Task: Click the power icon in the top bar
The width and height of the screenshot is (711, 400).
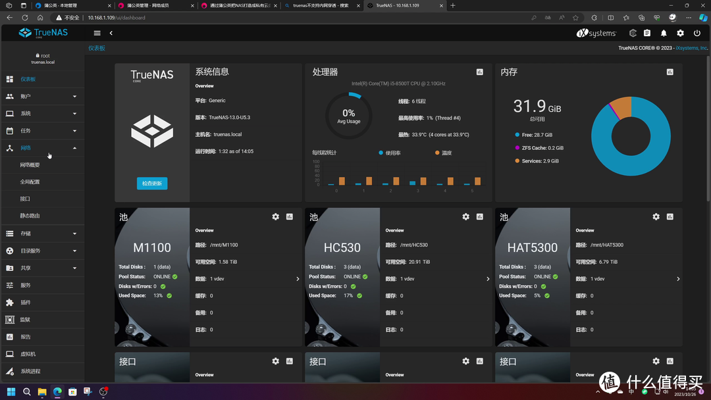Action: point(697,33)
